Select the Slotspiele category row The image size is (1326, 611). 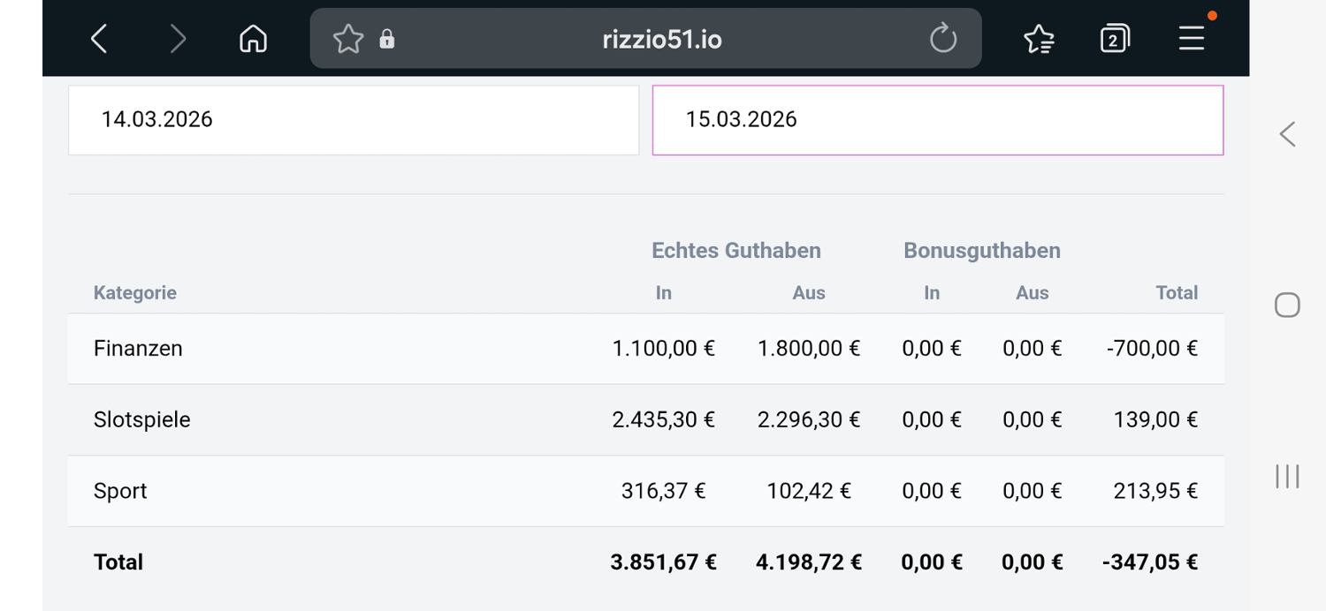(141, 419)
